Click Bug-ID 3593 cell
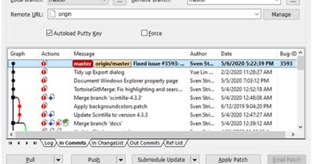The image size is (312, 164). coord(286,63)
